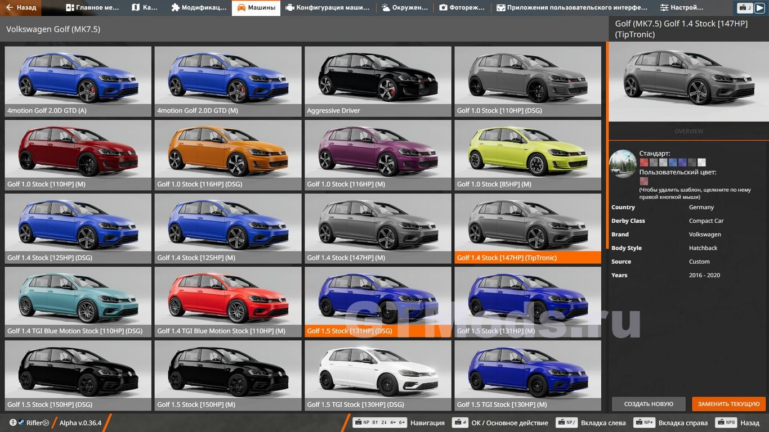This screenshot has width=769, height=432.
Task: Click the СОЗДАТЬ НОВУЮ button
Action: 649,404
